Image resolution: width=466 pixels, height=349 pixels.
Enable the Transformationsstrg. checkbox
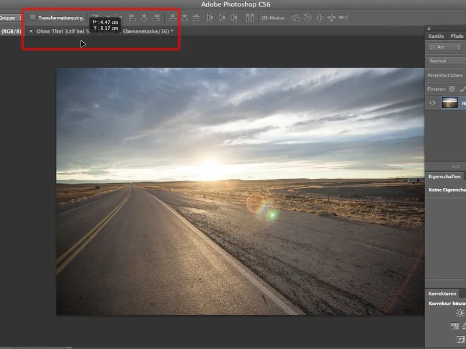(x=33, y=18)
